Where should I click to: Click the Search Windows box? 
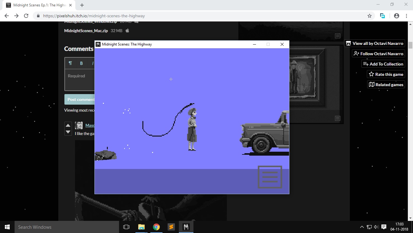click(x=67, y=227)
